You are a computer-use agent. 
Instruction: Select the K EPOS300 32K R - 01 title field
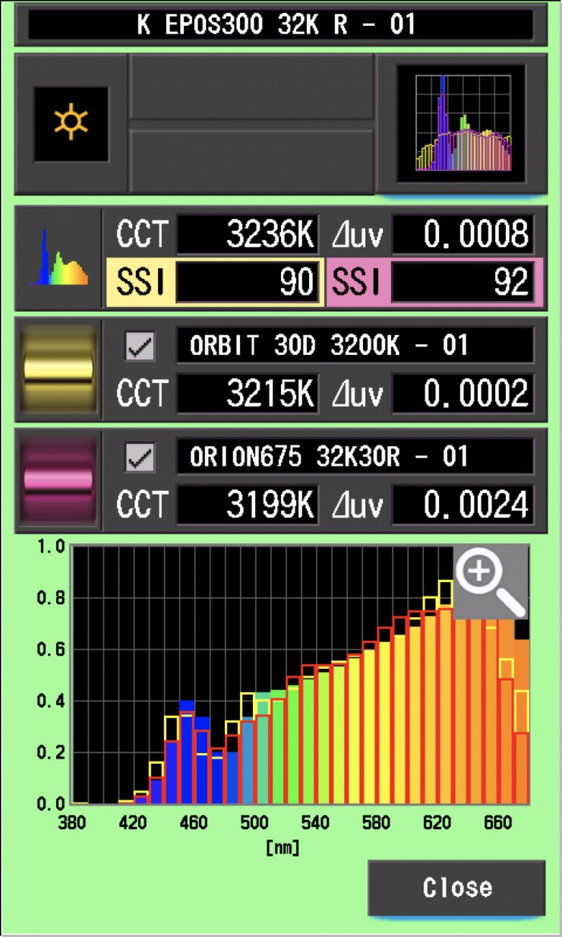coord(279,24)
